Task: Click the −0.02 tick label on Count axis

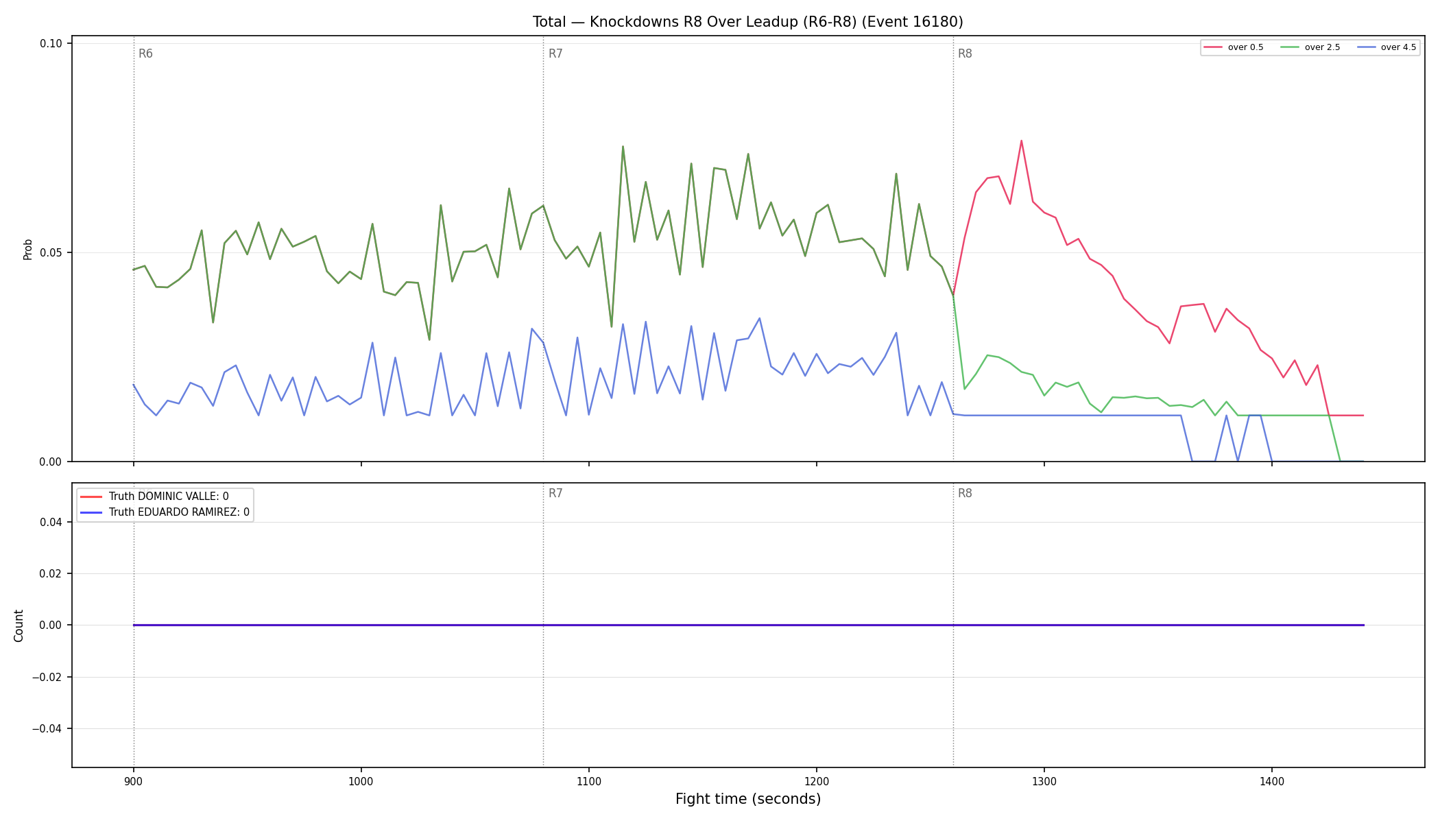Action: [47, 677]
